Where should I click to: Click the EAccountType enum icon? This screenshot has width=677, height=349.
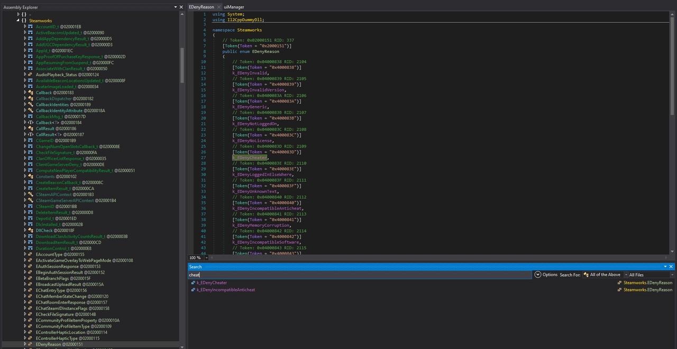[x=31, y=254]
